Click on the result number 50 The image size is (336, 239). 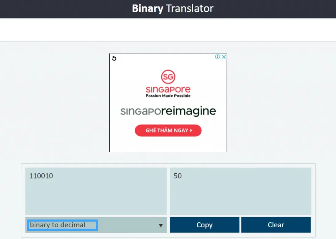[178, 176]
